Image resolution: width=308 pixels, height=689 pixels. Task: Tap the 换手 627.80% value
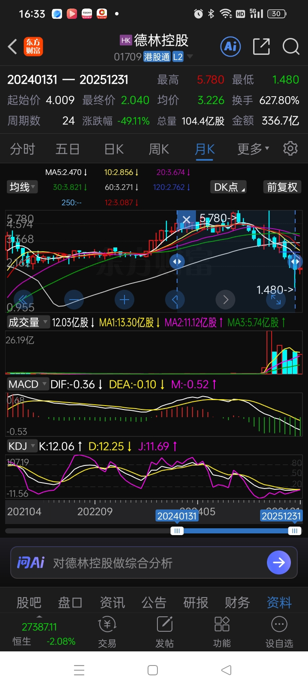click(279, 100)
